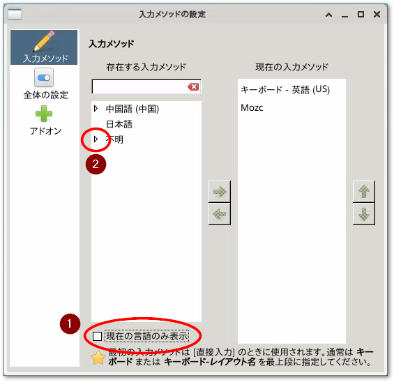This screenshot has height=382, width=394.
Task: Open the 入力メソッド pencil sidebar section
Action: tap(44, 47)
